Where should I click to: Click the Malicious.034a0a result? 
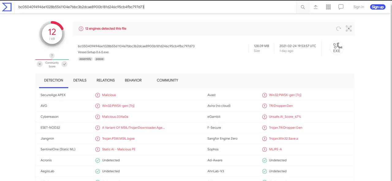(115, 117)
